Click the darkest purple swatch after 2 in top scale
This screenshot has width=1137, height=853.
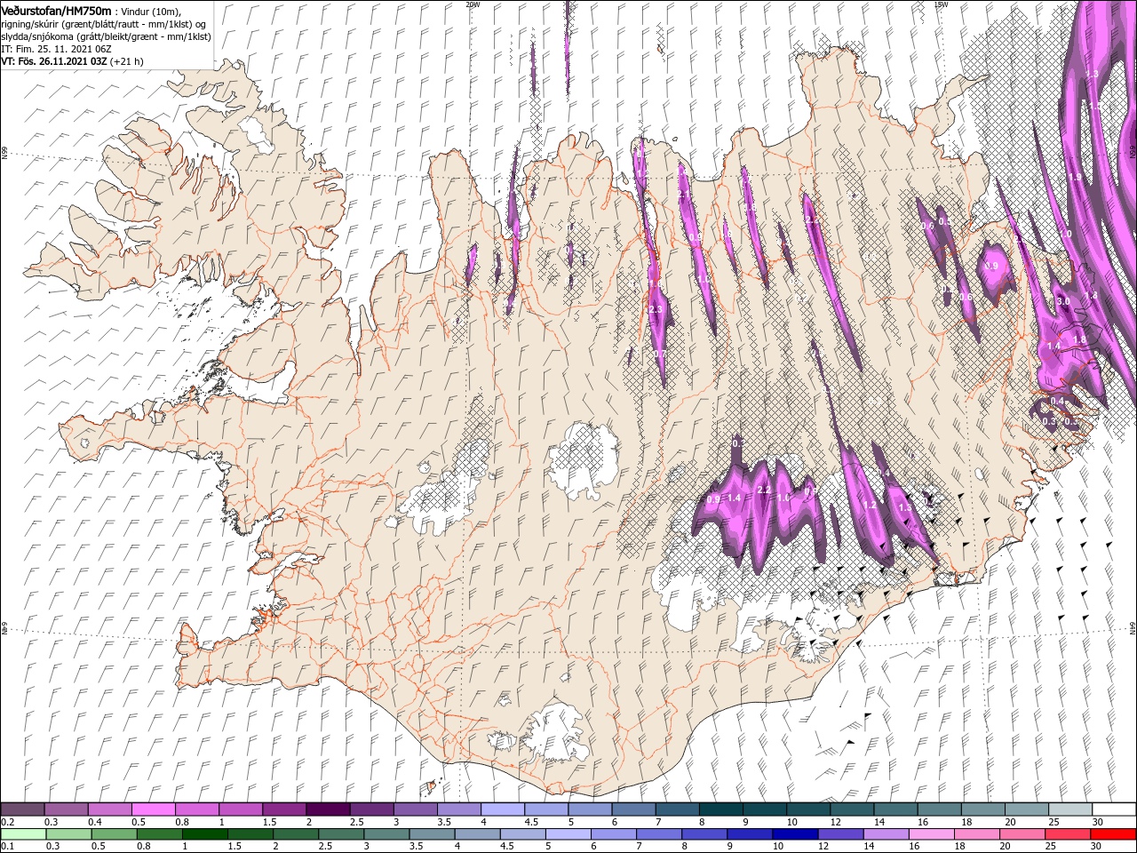[x=328, y=809]
